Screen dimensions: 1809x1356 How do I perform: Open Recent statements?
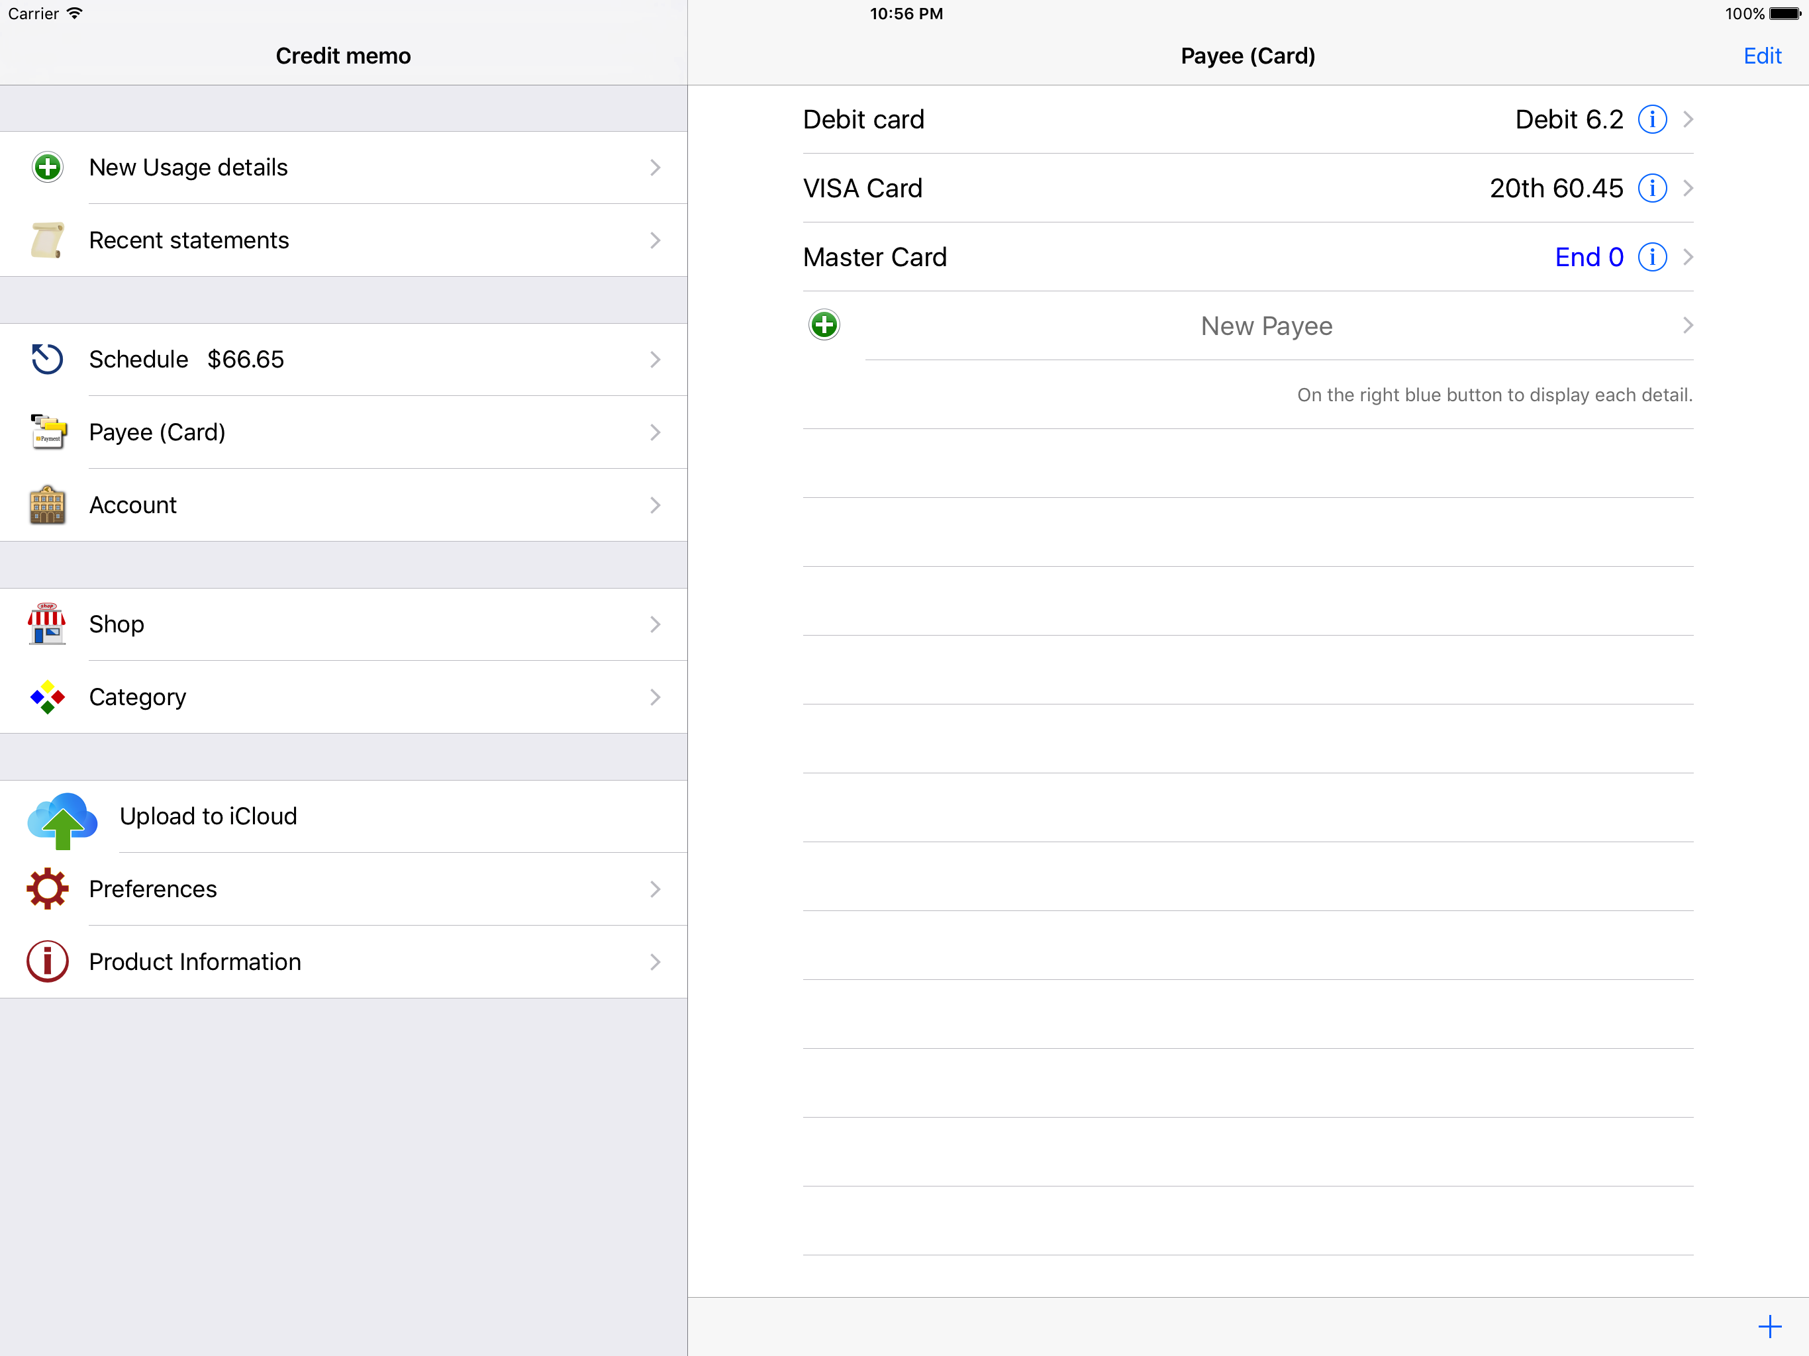tap(344, 240)
